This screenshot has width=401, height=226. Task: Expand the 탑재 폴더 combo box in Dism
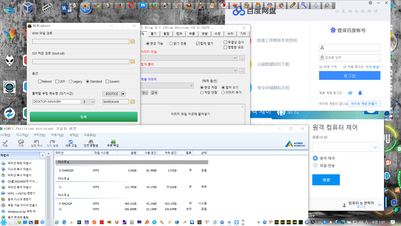pos(235,71)
